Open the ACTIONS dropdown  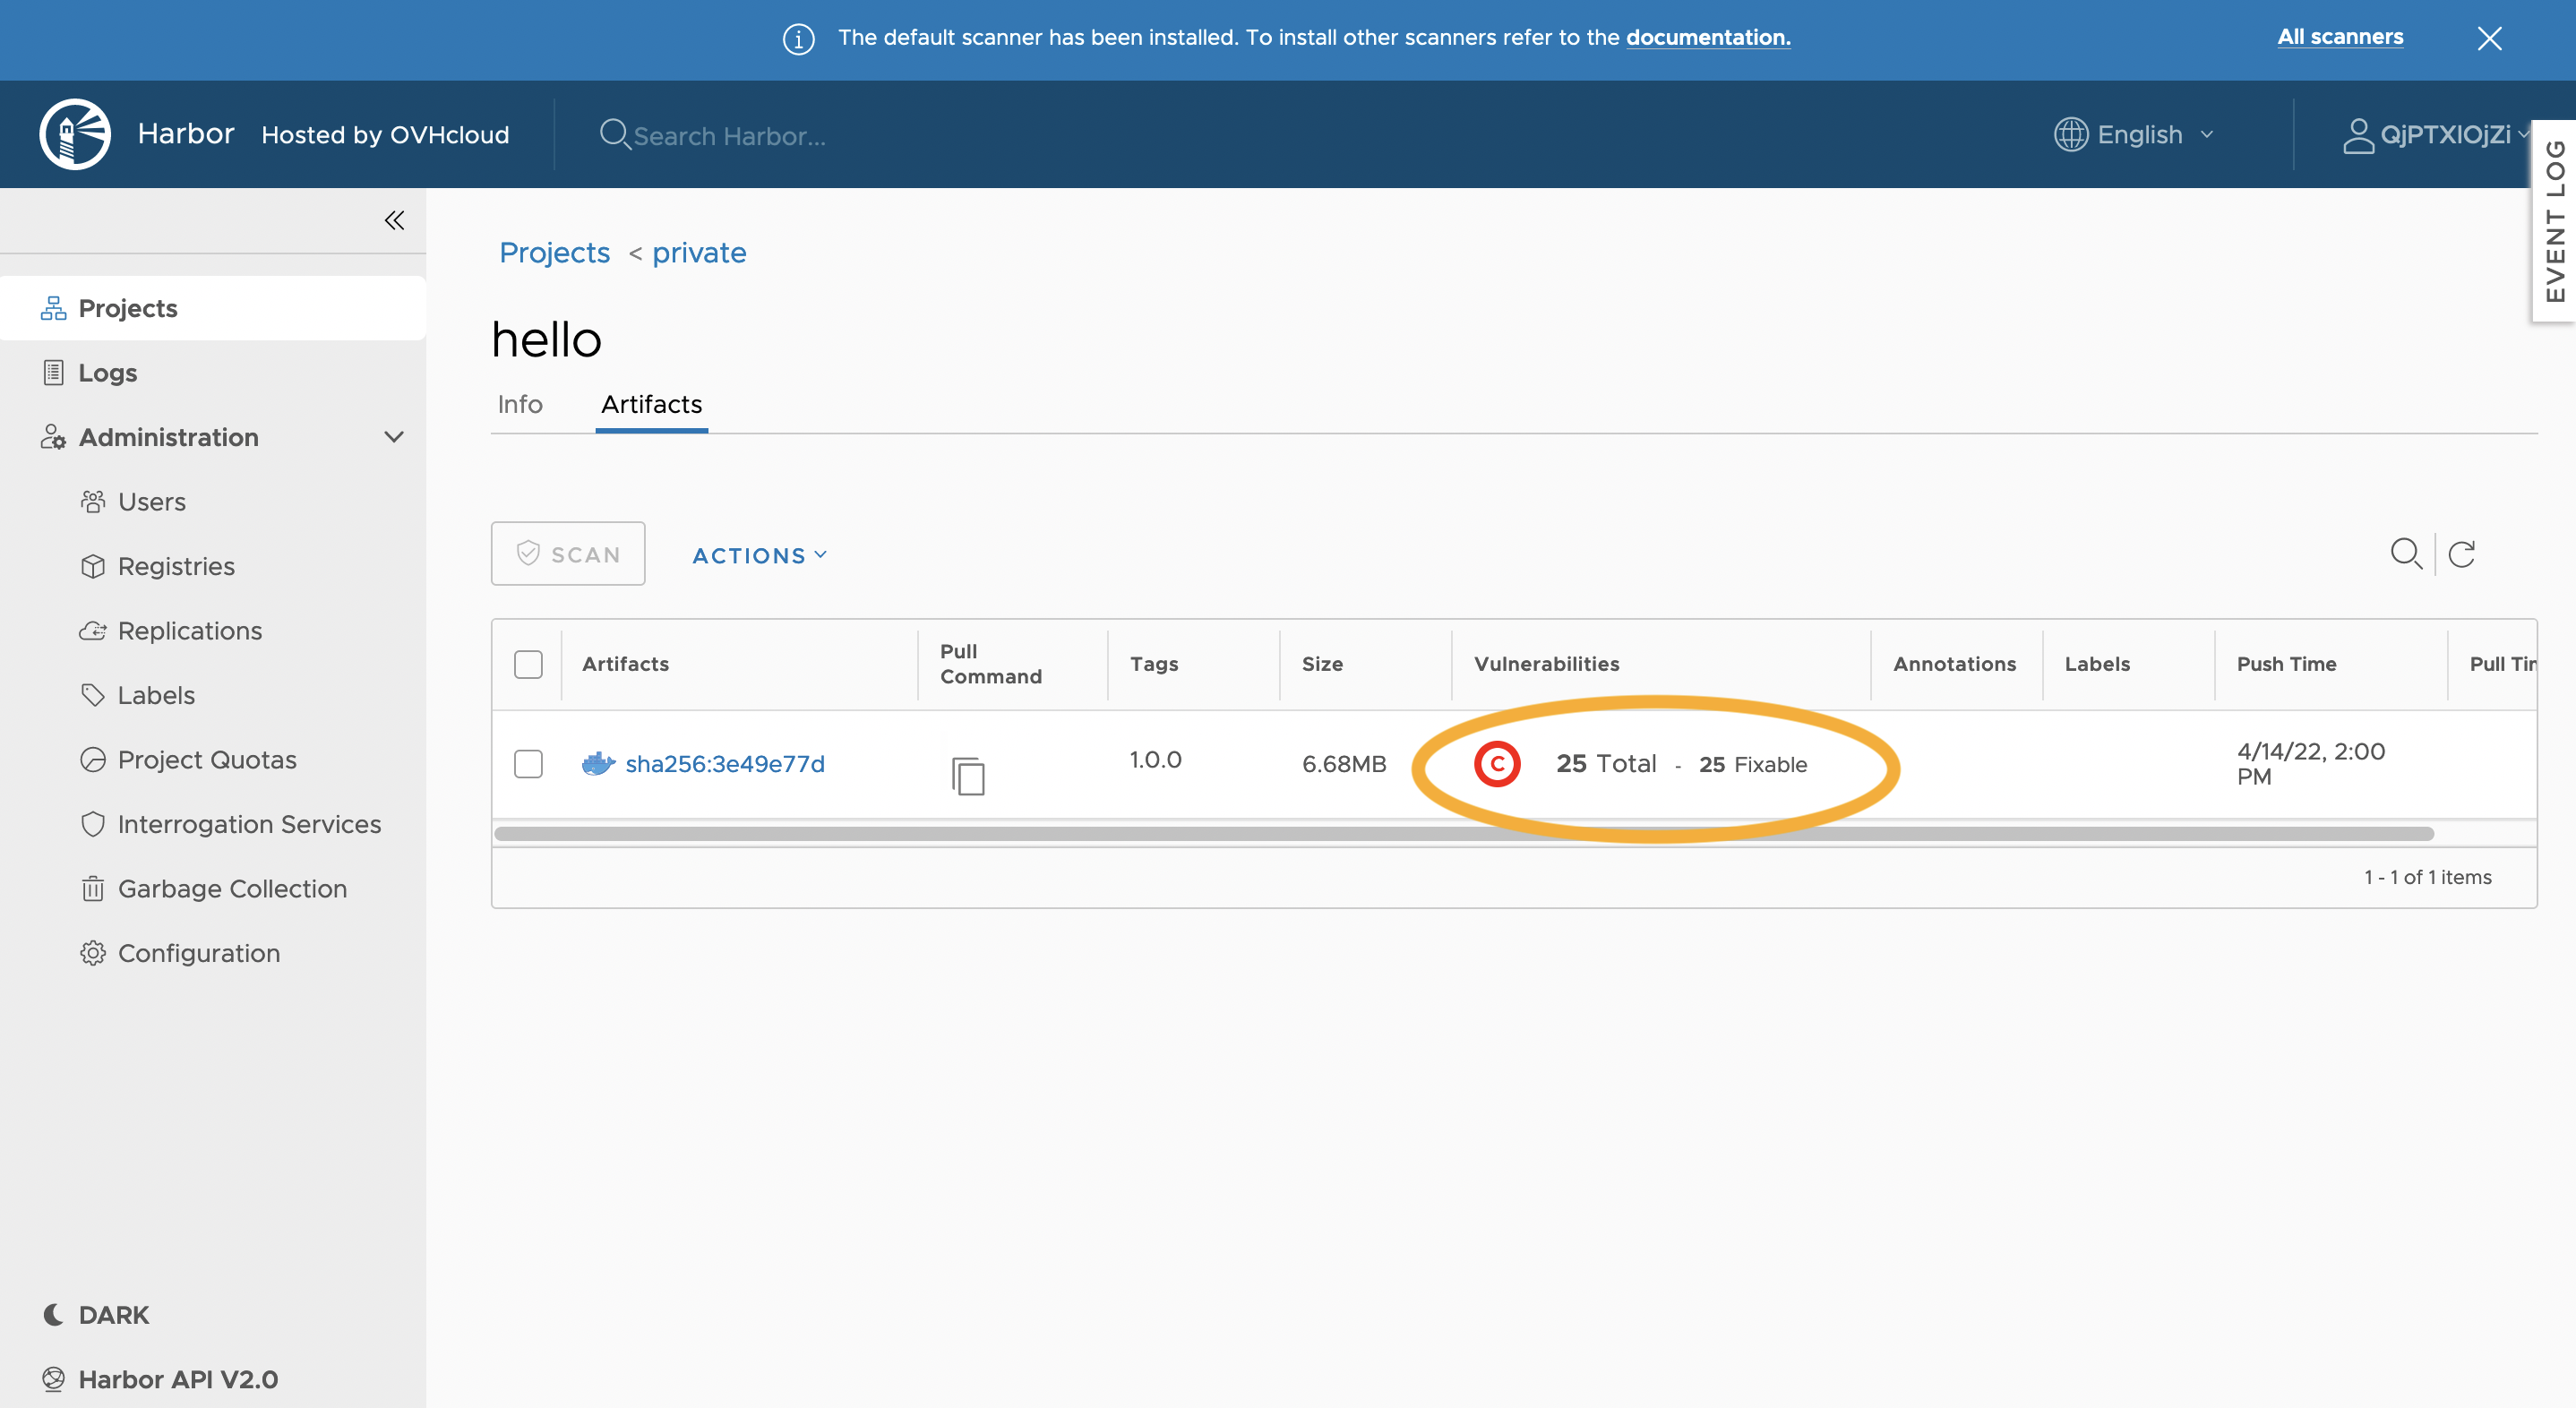coord(760,555)
